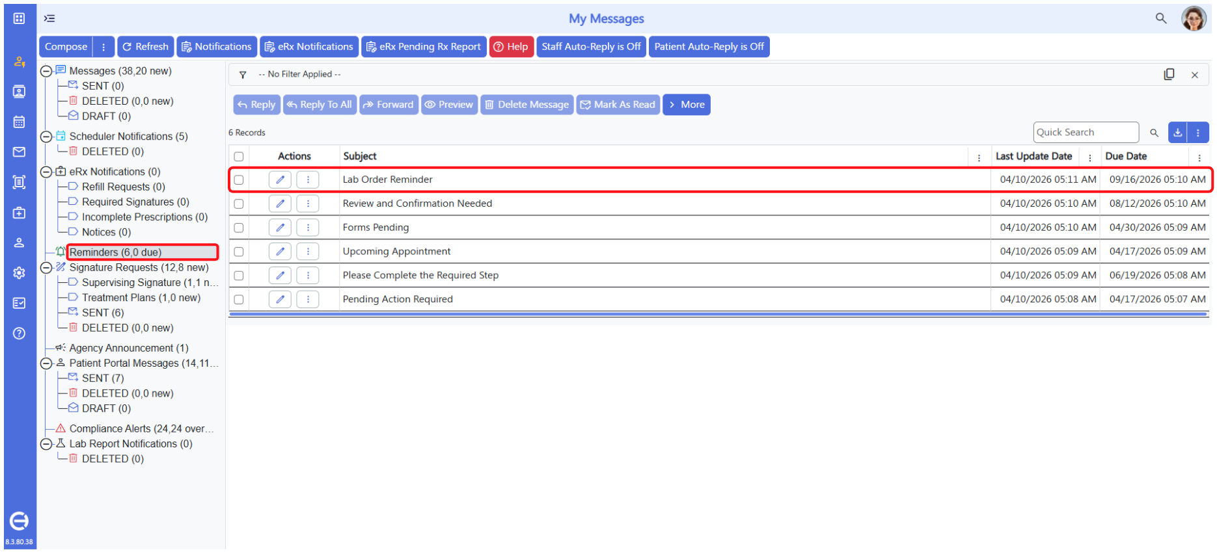Toggle Staff Auto-Reply is Off

(591, 47)
